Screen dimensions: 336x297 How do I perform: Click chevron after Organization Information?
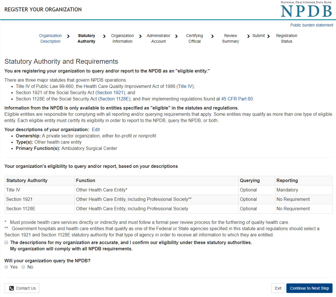(x=140, y=36)
